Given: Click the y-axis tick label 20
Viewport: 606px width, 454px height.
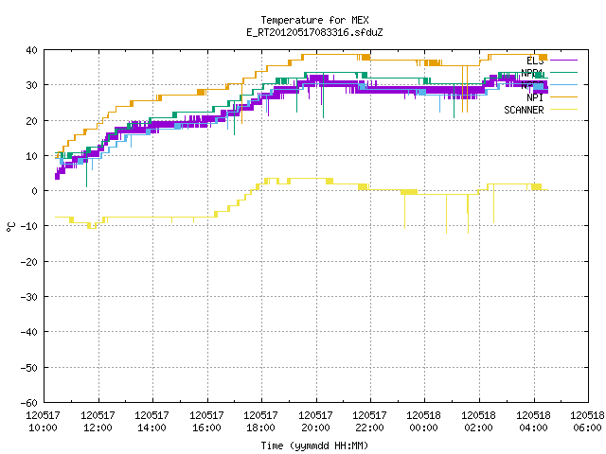Looking at the screenshot, I should [31, 121].
